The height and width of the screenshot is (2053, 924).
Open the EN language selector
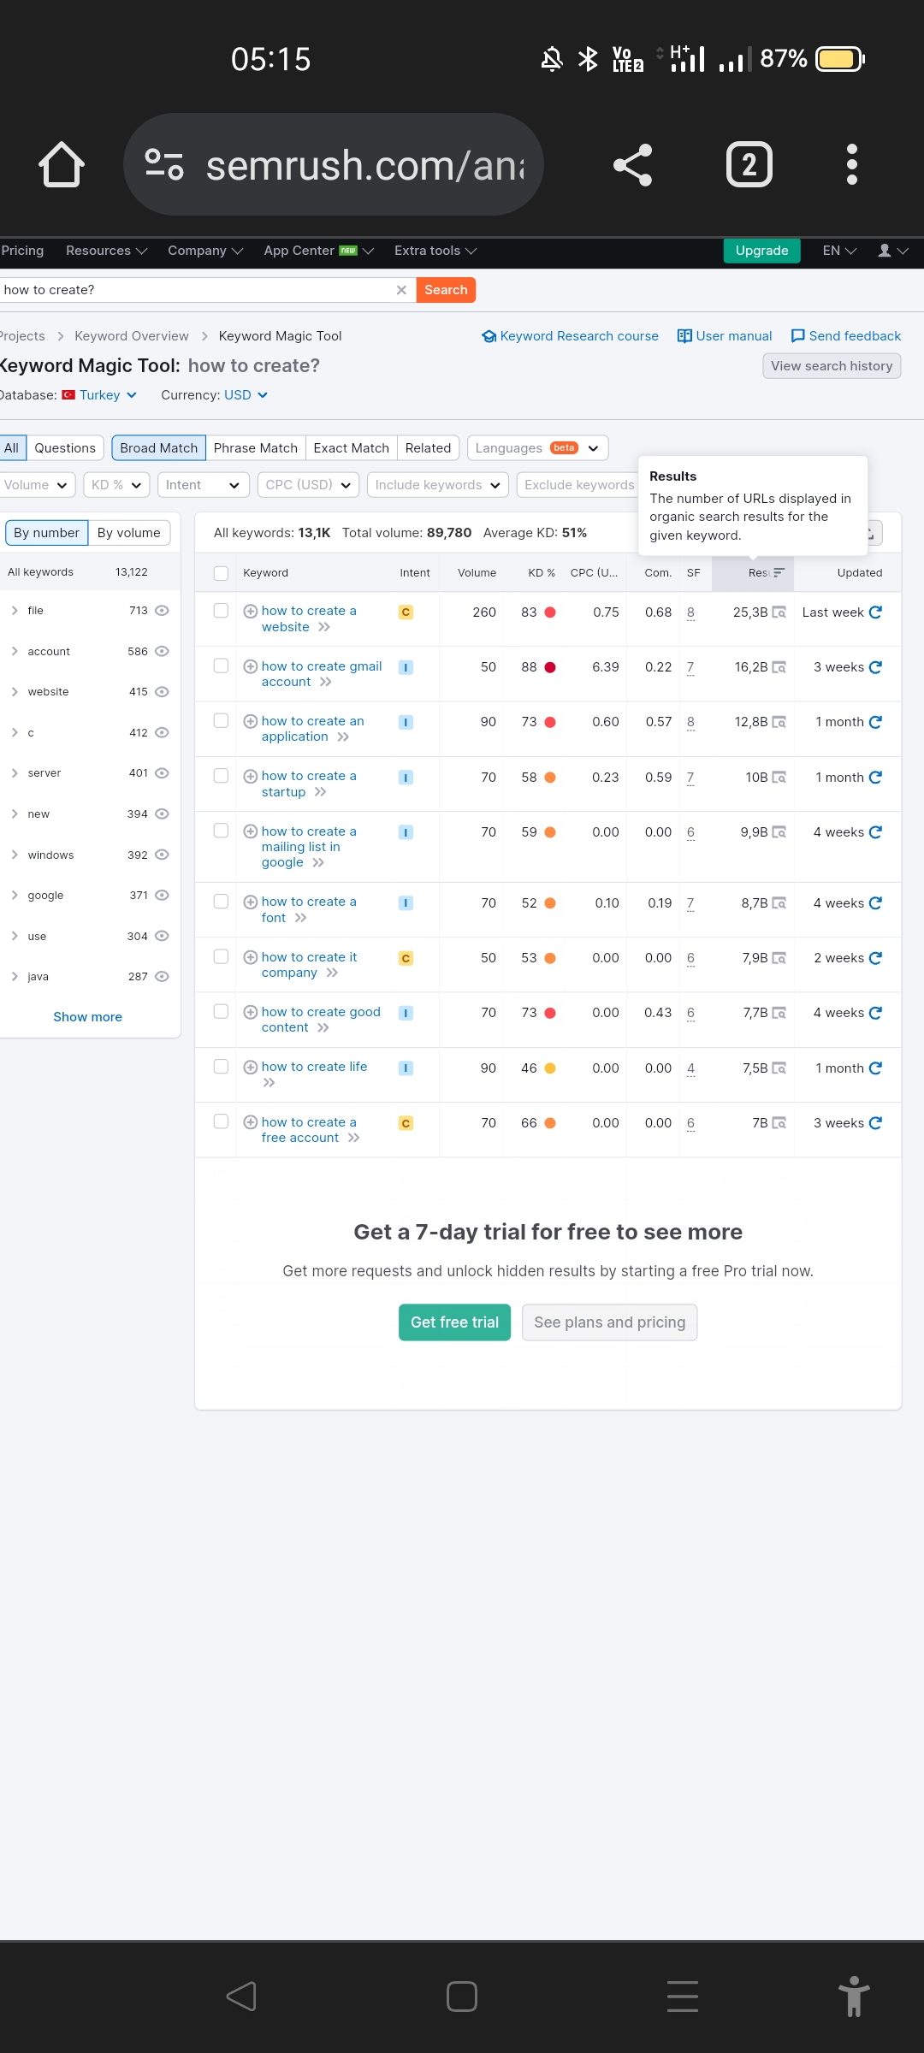pos(839,251)
